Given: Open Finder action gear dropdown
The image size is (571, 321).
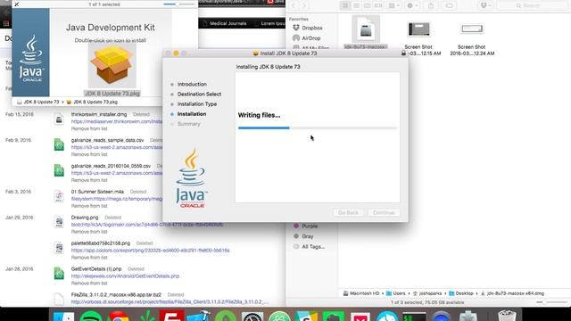Looking at the screenshot, I should pyautogui.click(x=412, y=5).
